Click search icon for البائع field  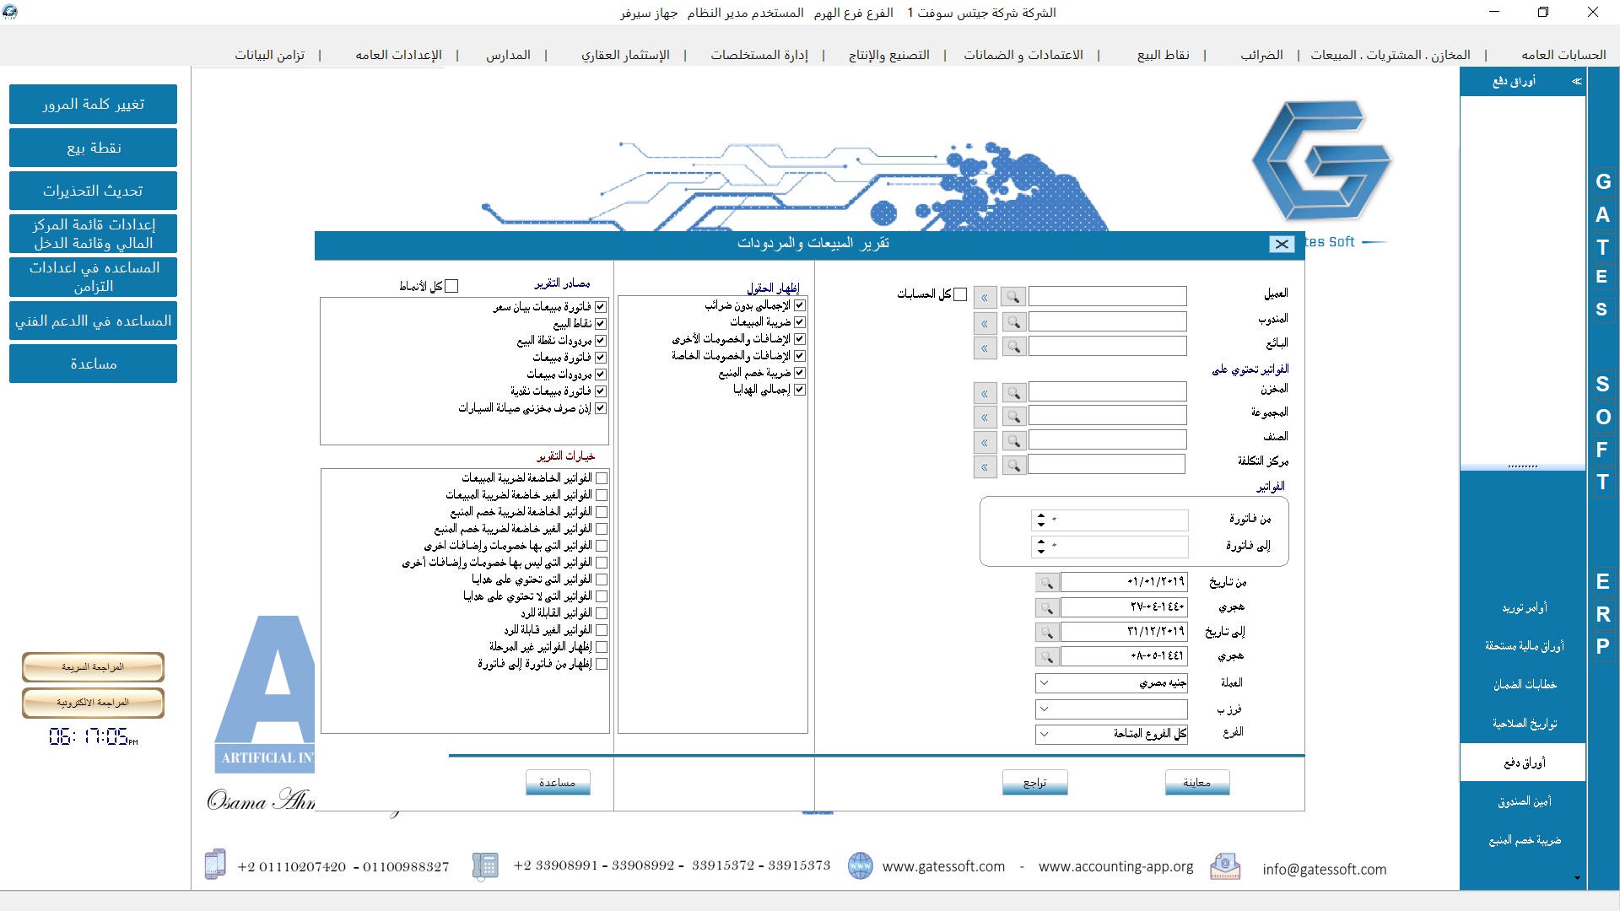tap(1013, 347)
